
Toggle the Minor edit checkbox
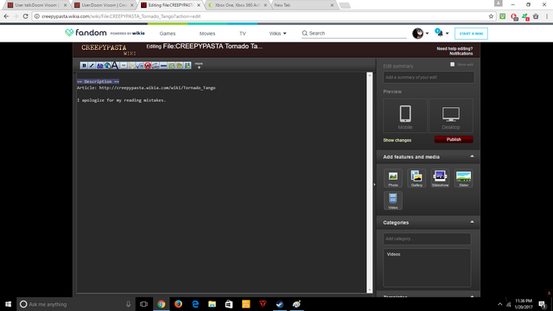452,64
